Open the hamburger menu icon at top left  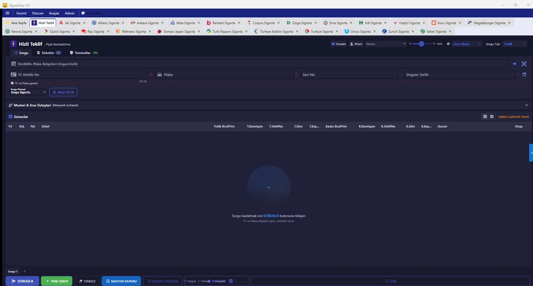tap(7, 13)
